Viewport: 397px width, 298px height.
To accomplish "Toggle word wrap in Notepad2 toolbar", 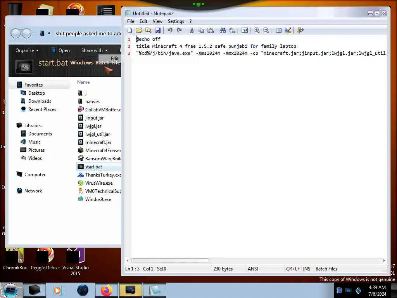I will [245, 30].
